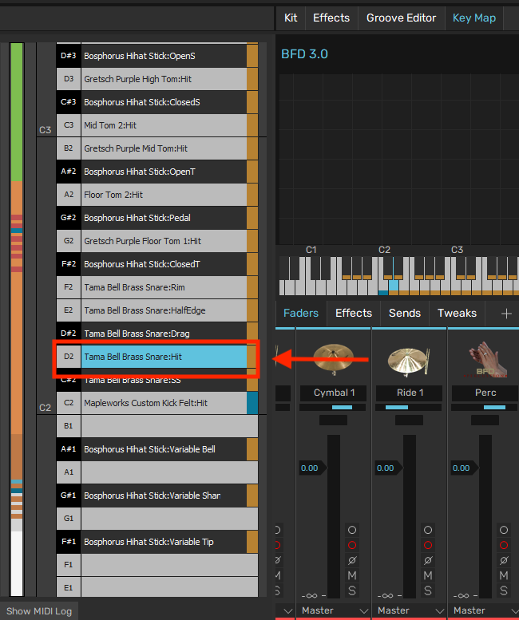This screenshot has height=620, width=519.
Task: Arm record on Ride 1 channel
Action: (428, 545)
